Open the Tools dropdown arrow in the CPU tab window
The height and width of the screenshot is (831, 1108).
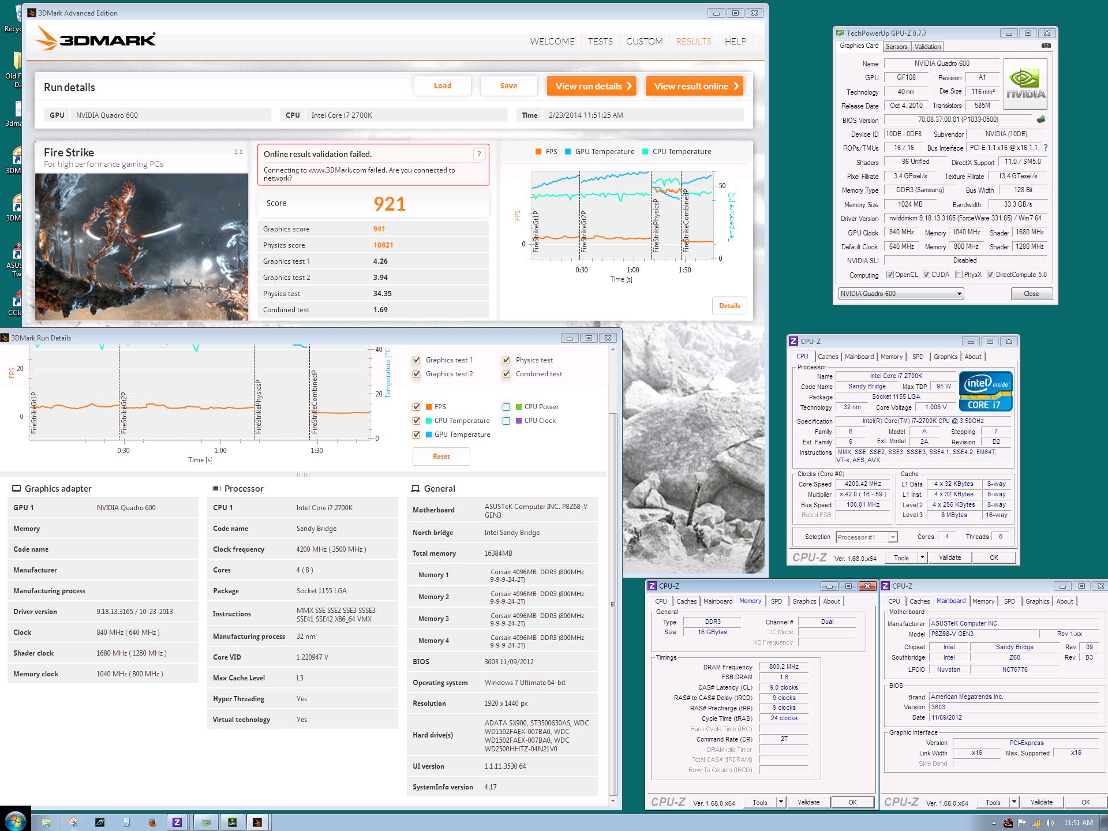tap(922, 557)
